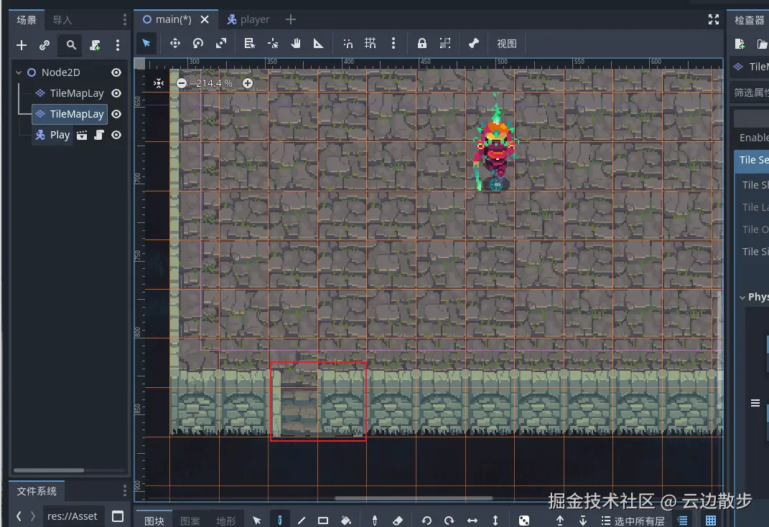Rotate tile left
Viewport: 769px width, 527px height.
pos(427,520)
